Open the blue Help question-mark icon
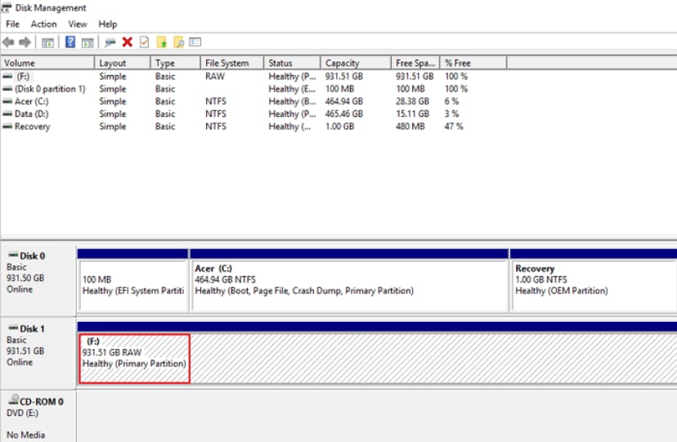Viewport: 677px width, 442px height. [x=70, y=42]
